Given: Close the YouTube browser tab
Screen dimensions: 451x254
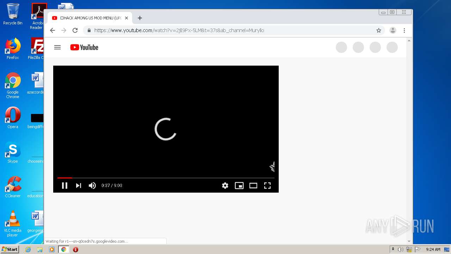Looking at the screenshot, I should click(x=126, y=18).
